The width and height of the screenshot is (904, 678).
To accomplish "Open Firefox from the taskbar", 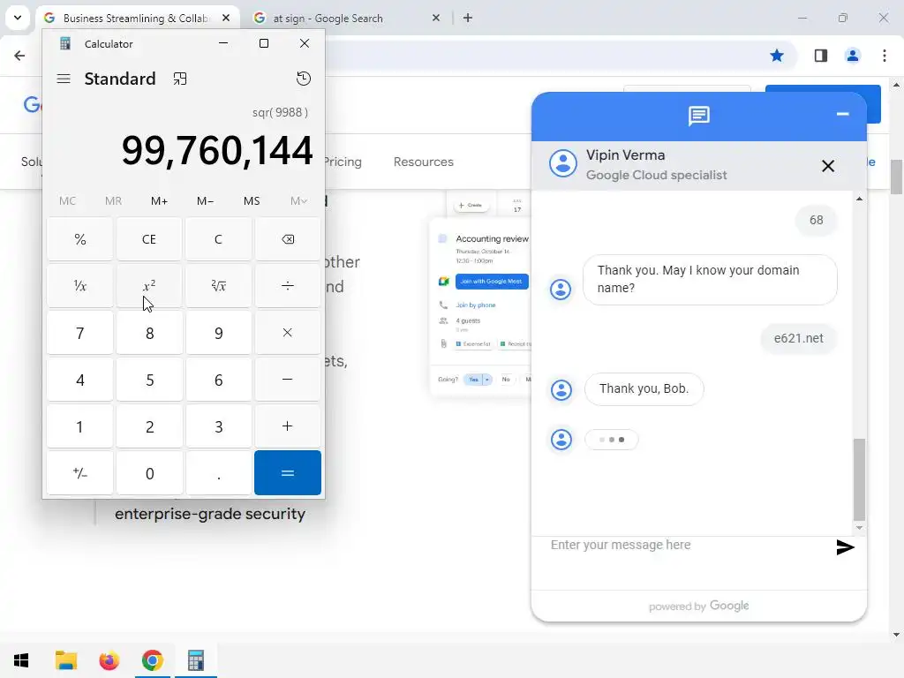I will [x=109, y=660].
